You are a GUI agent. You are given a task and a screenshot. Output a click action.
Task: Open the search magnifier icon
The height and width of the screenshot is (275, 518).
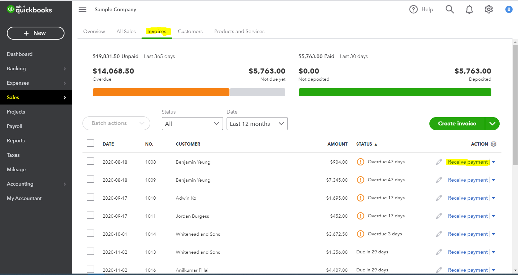click(x=450, y=9)
